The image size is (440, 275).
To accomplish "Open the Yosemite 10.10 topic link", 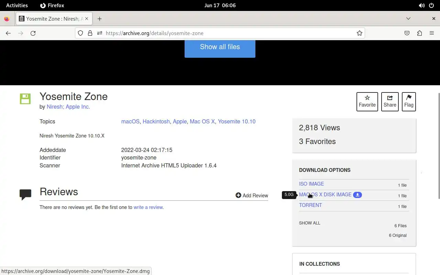I will pos(236,122).
